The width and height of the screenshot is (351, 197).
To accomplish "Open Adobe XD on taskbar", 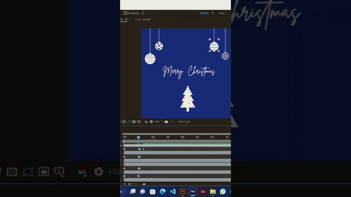I will (203, 192).
